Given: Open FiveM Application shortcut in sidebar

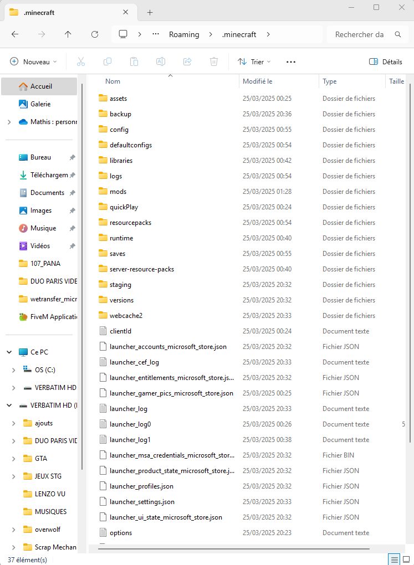Looking at the screenshot, I should pos(48,317).
